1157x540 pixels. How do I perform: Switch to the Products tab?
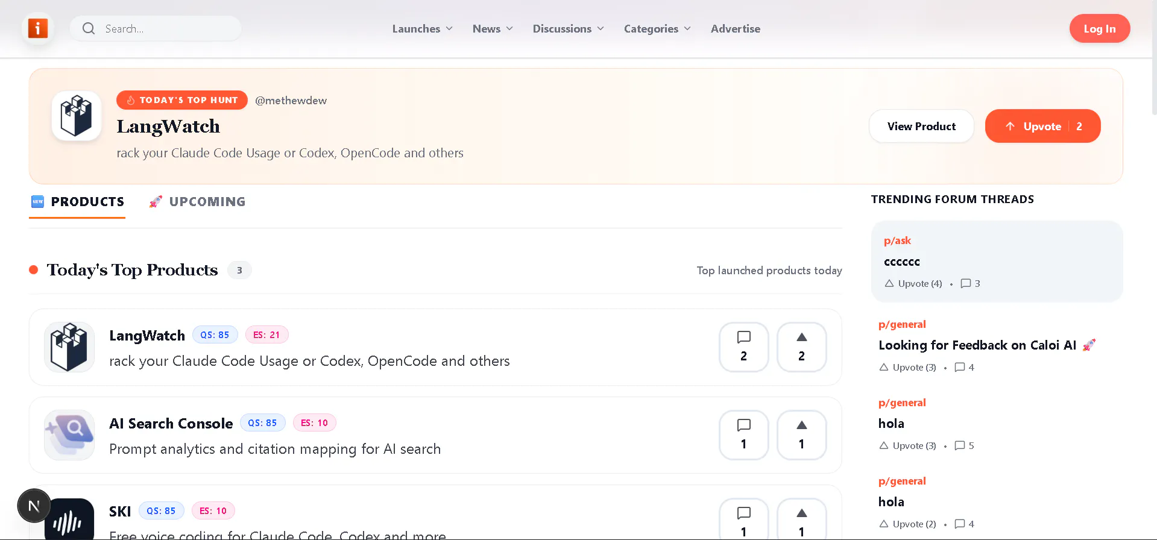tap(77, 202)
